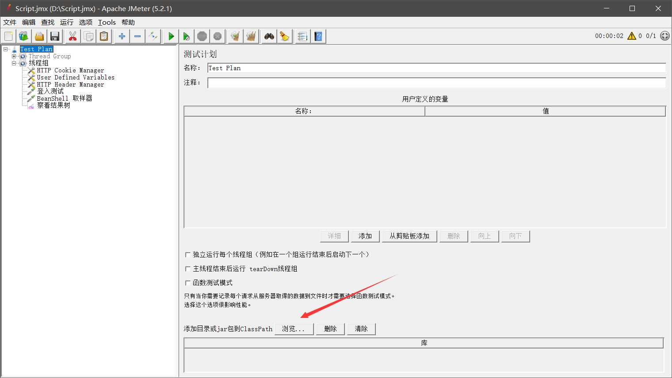Enable 函数测试模式 checkbox
This screenshot has height=378, width=672.
[x=188, y=283]
